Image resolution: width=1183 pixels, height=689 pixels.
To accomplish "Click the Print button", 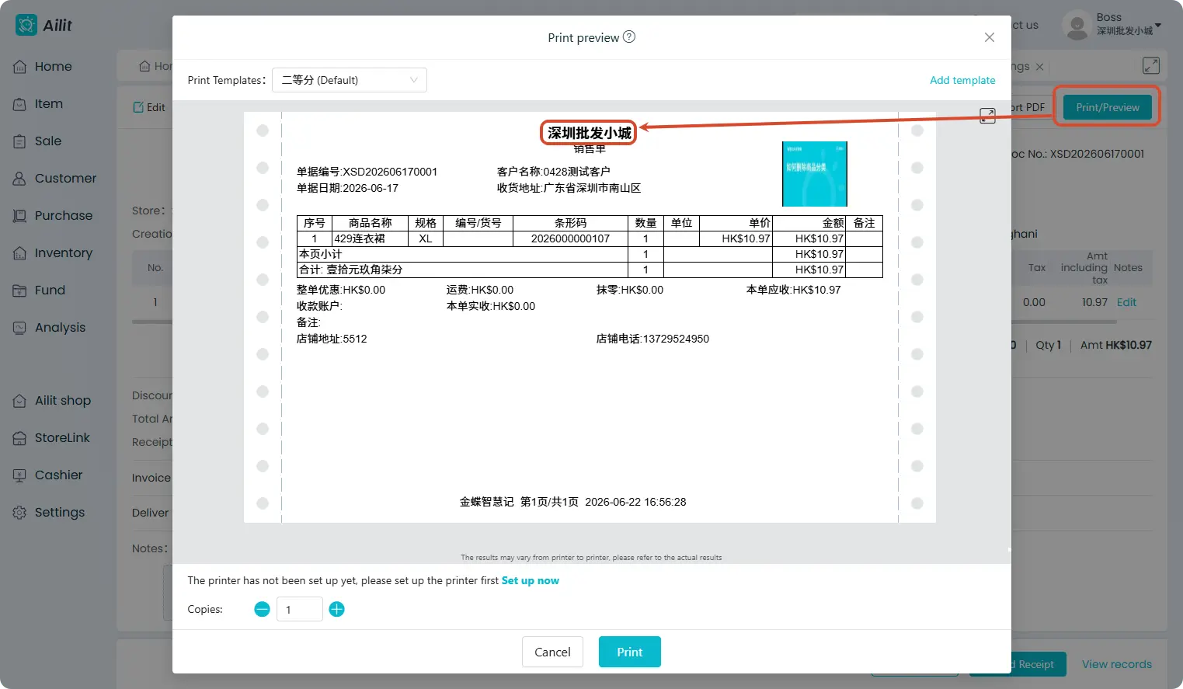I will [630, 652].
